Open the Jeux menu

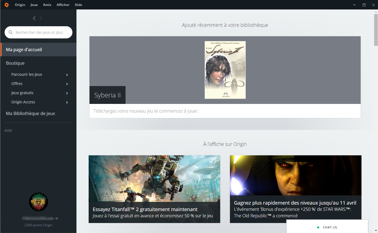coord(34,5)
